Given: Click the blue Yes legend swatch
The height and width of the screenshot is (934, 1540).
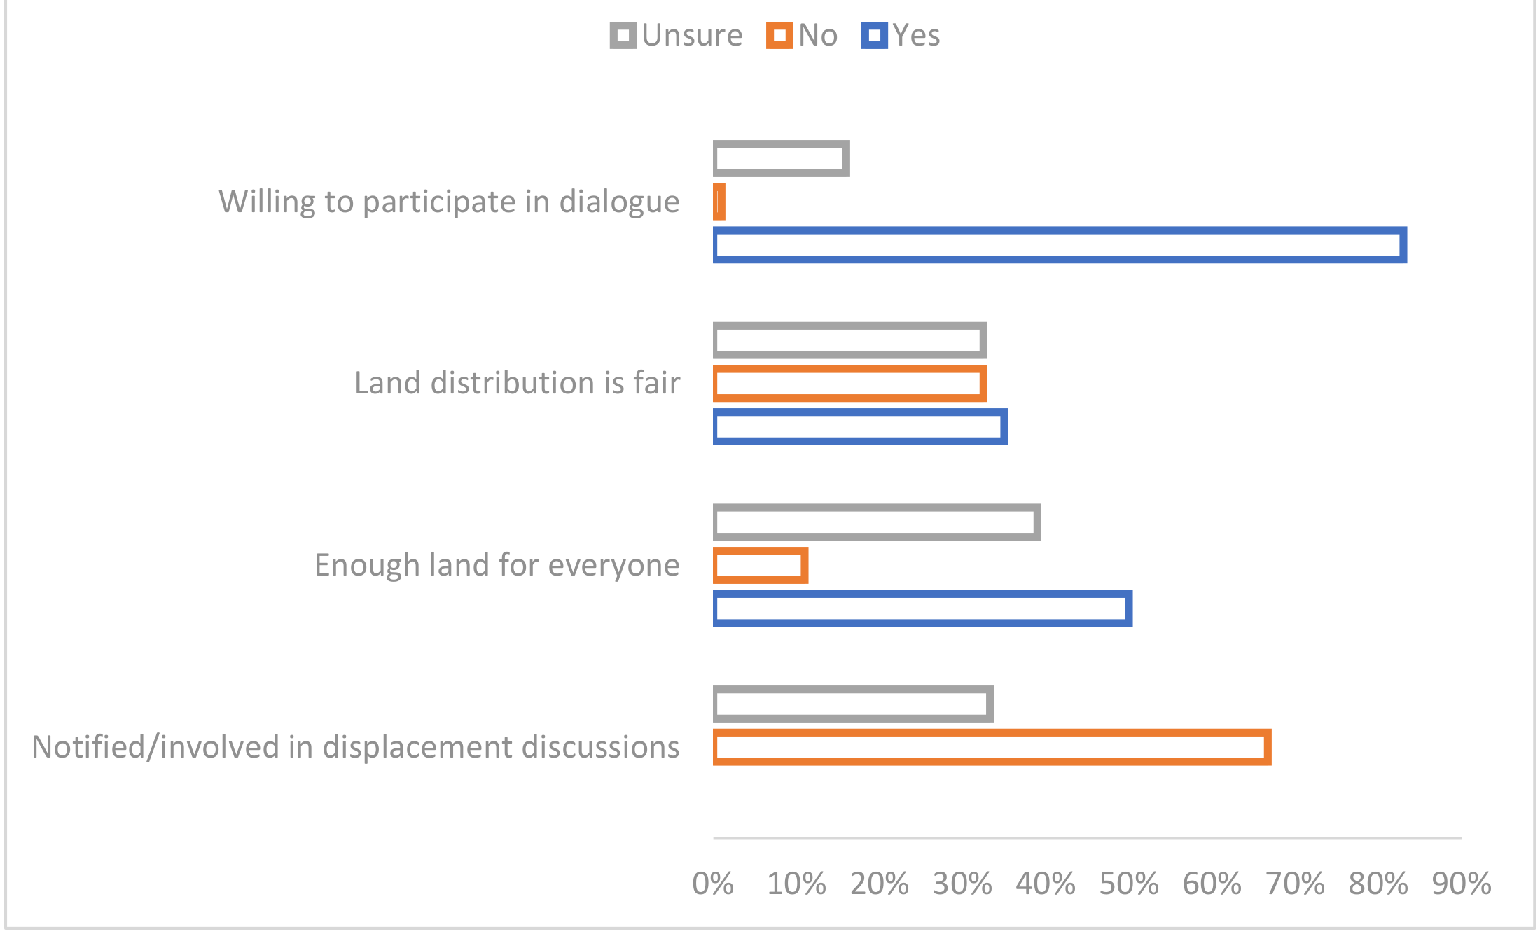Looking at the screenshot, I should click(874, 36).
